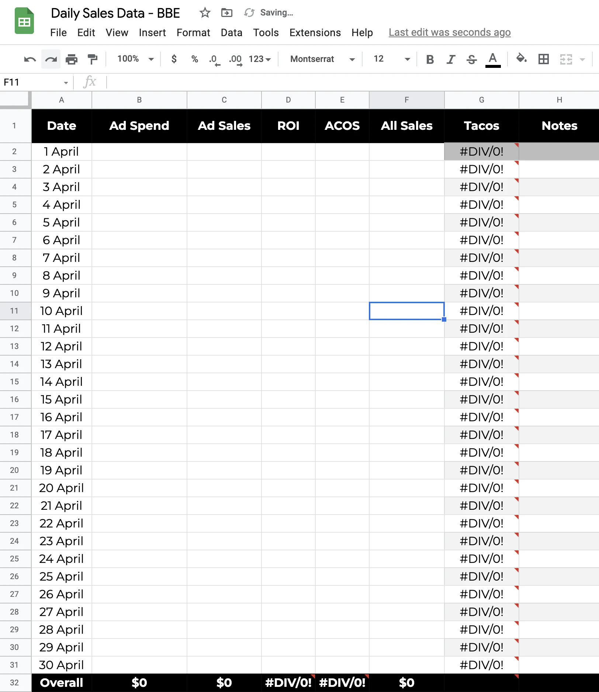Open the Tools menu
This screenshot has height=692, width=599.
tap(266, 32)
